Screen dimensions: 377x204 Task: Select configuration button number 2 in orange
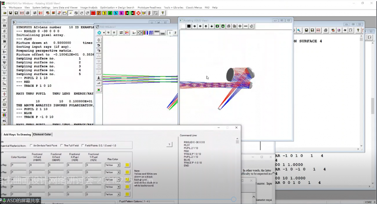(98, 13)
